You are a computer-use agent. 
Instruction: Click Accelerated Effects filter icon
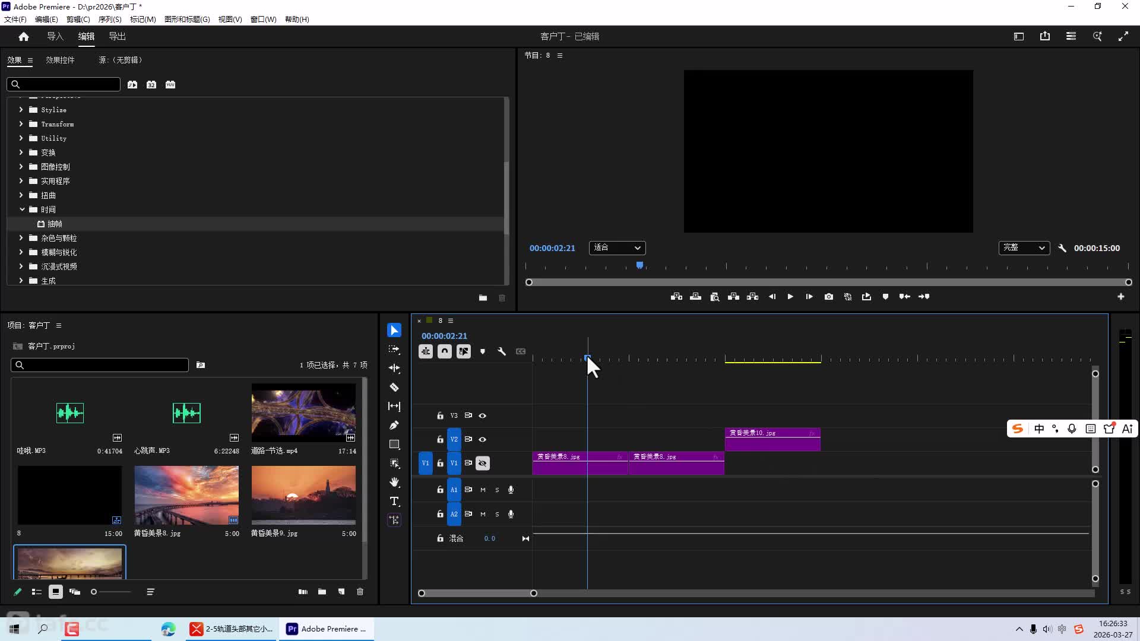132,84
